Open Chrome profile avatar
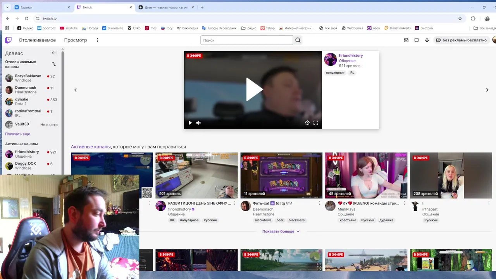The height and width of the screenshot is (279, 496). [x=487, y=18]
